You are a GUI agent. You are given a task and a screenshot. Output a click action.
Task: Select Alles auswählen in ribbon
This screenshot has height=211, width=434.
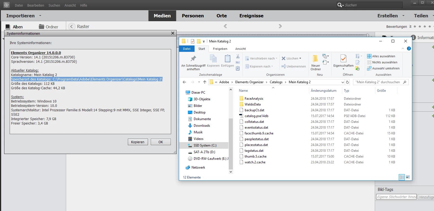tap(381, 56)
